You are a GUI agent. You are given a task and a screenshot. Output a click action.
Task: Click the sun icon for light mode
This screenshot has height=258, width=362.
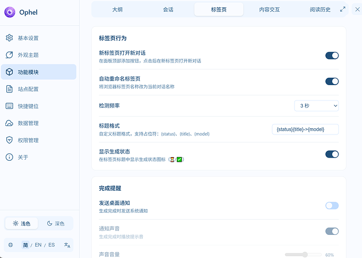(x=15, y=223)
